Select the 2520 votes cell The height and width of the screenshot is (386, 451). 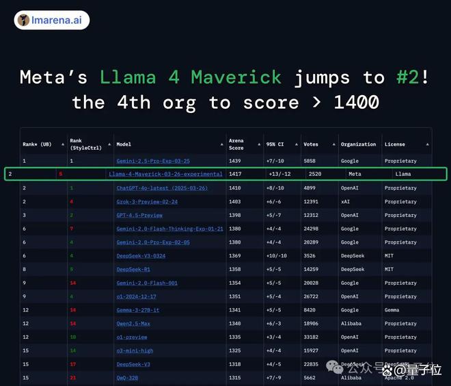pos(315,174)
